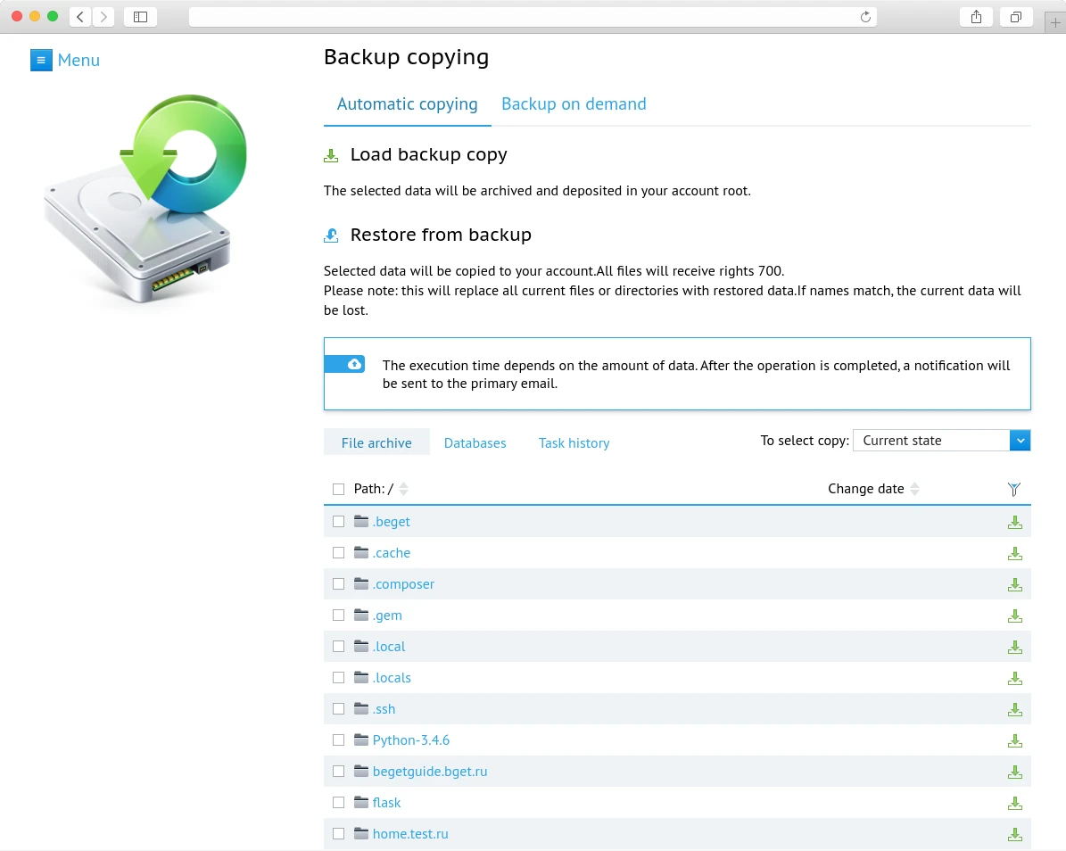
Task: Switch to the Task history view
Action: [x=574, y=442]
